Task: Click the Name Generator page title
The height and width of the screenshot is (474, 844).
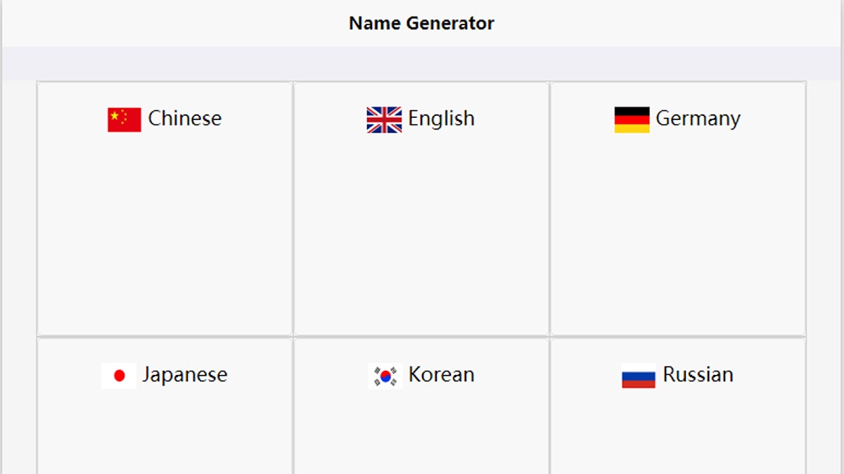Action: (421, 23)
